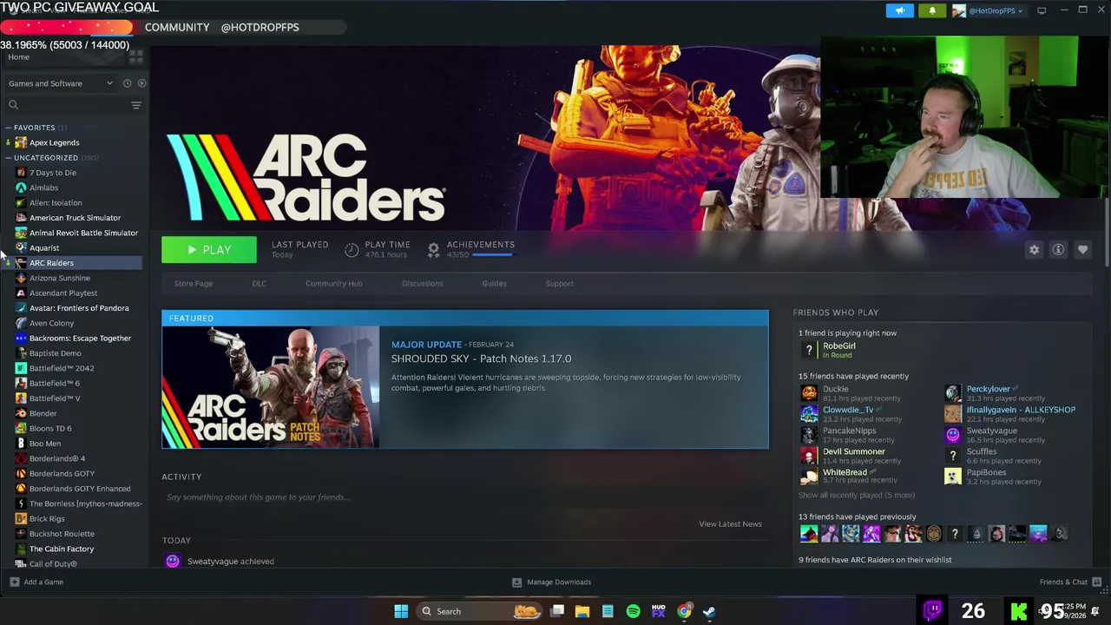Open the Games and Software filter dropdown

[x=60, y=83]
